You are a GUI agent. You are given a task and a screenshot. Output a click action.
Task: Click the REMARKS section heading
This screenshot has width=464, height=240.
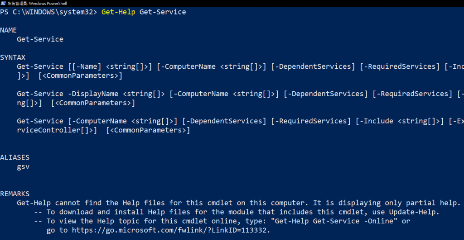pos(15,193)
